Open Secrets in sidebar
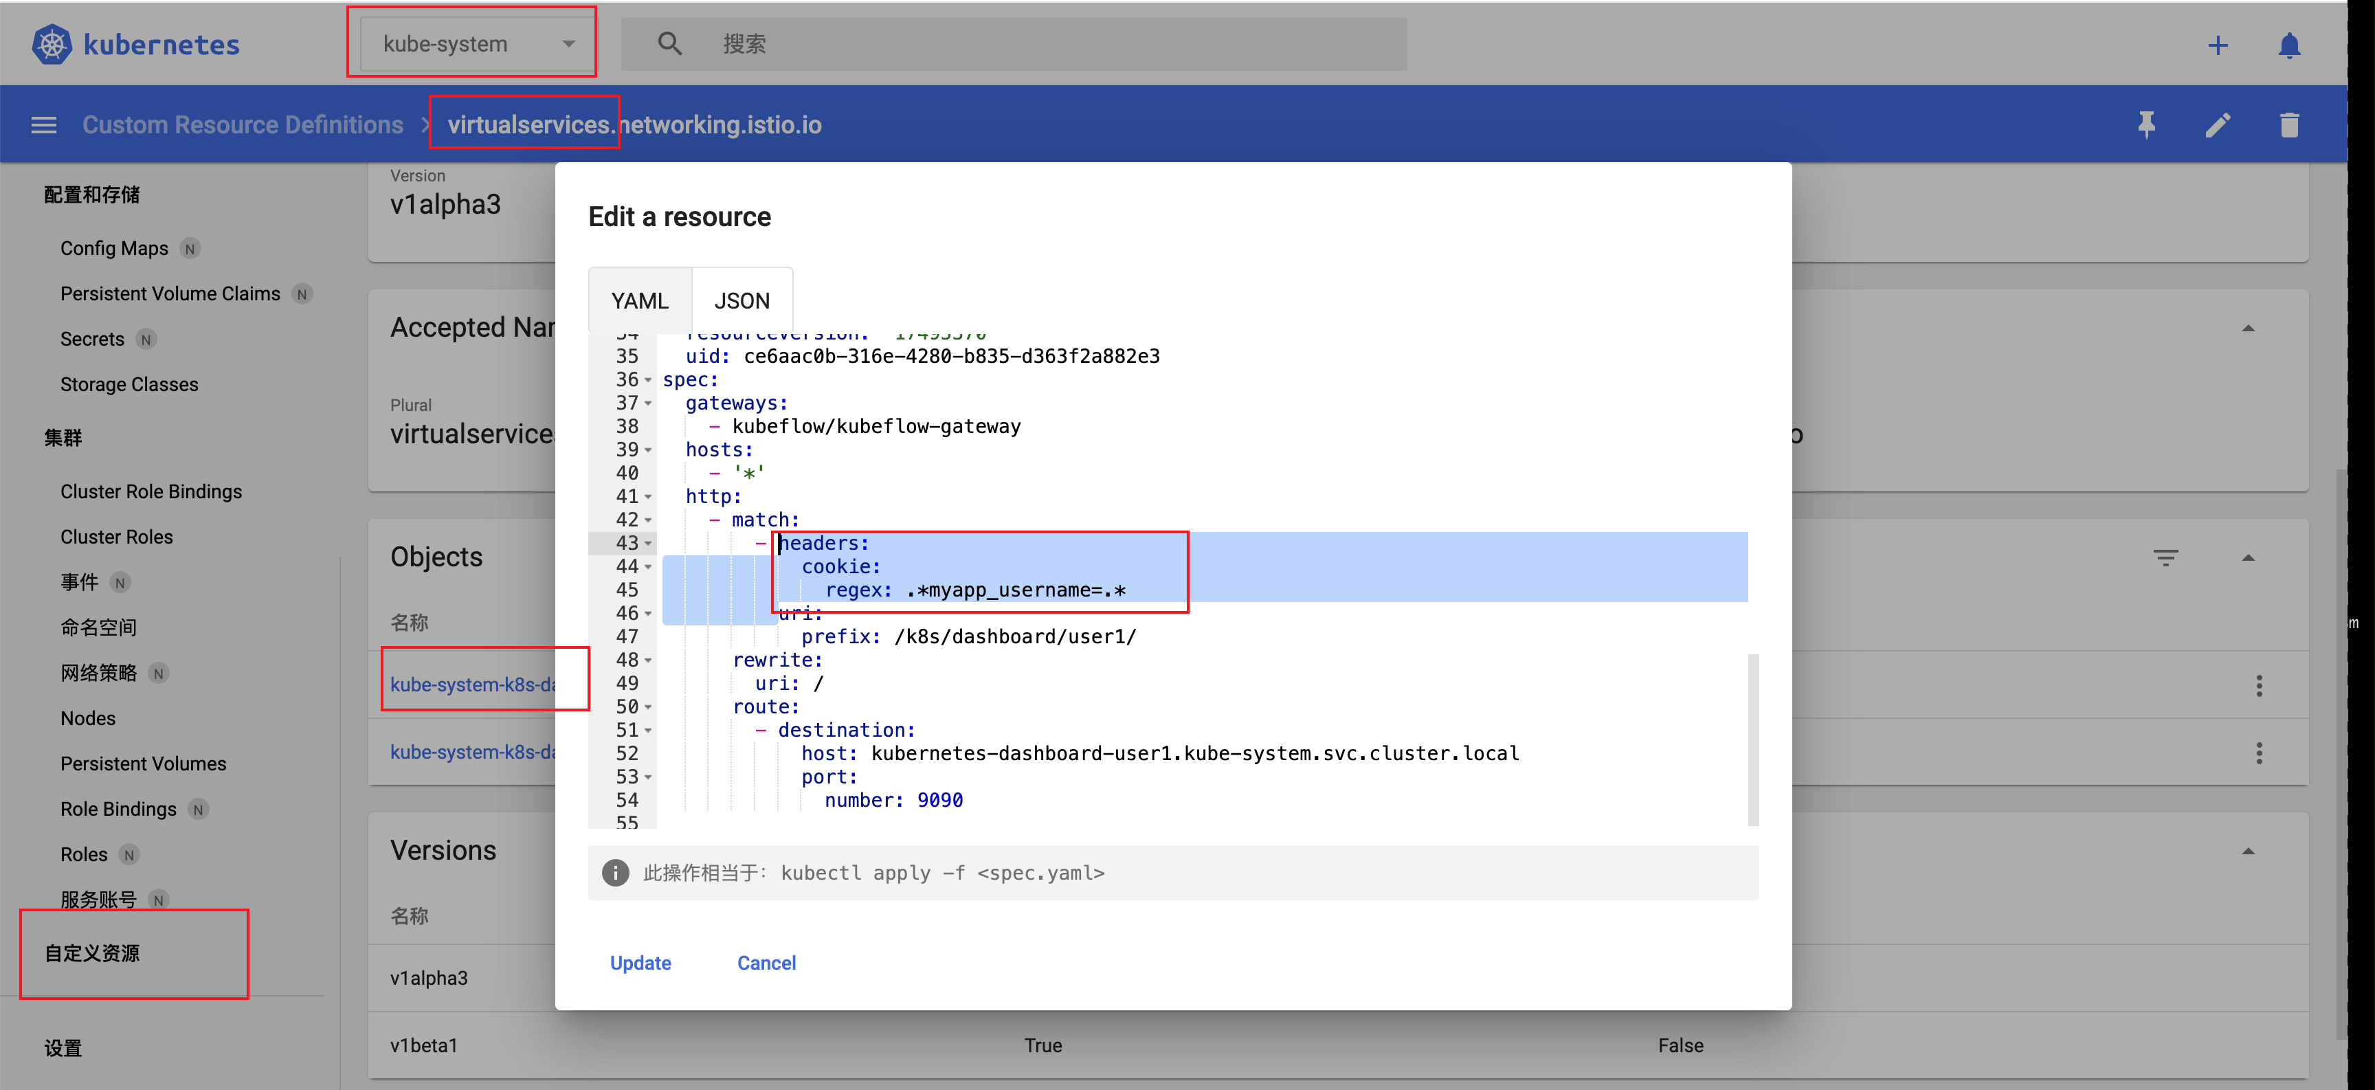 92,338
